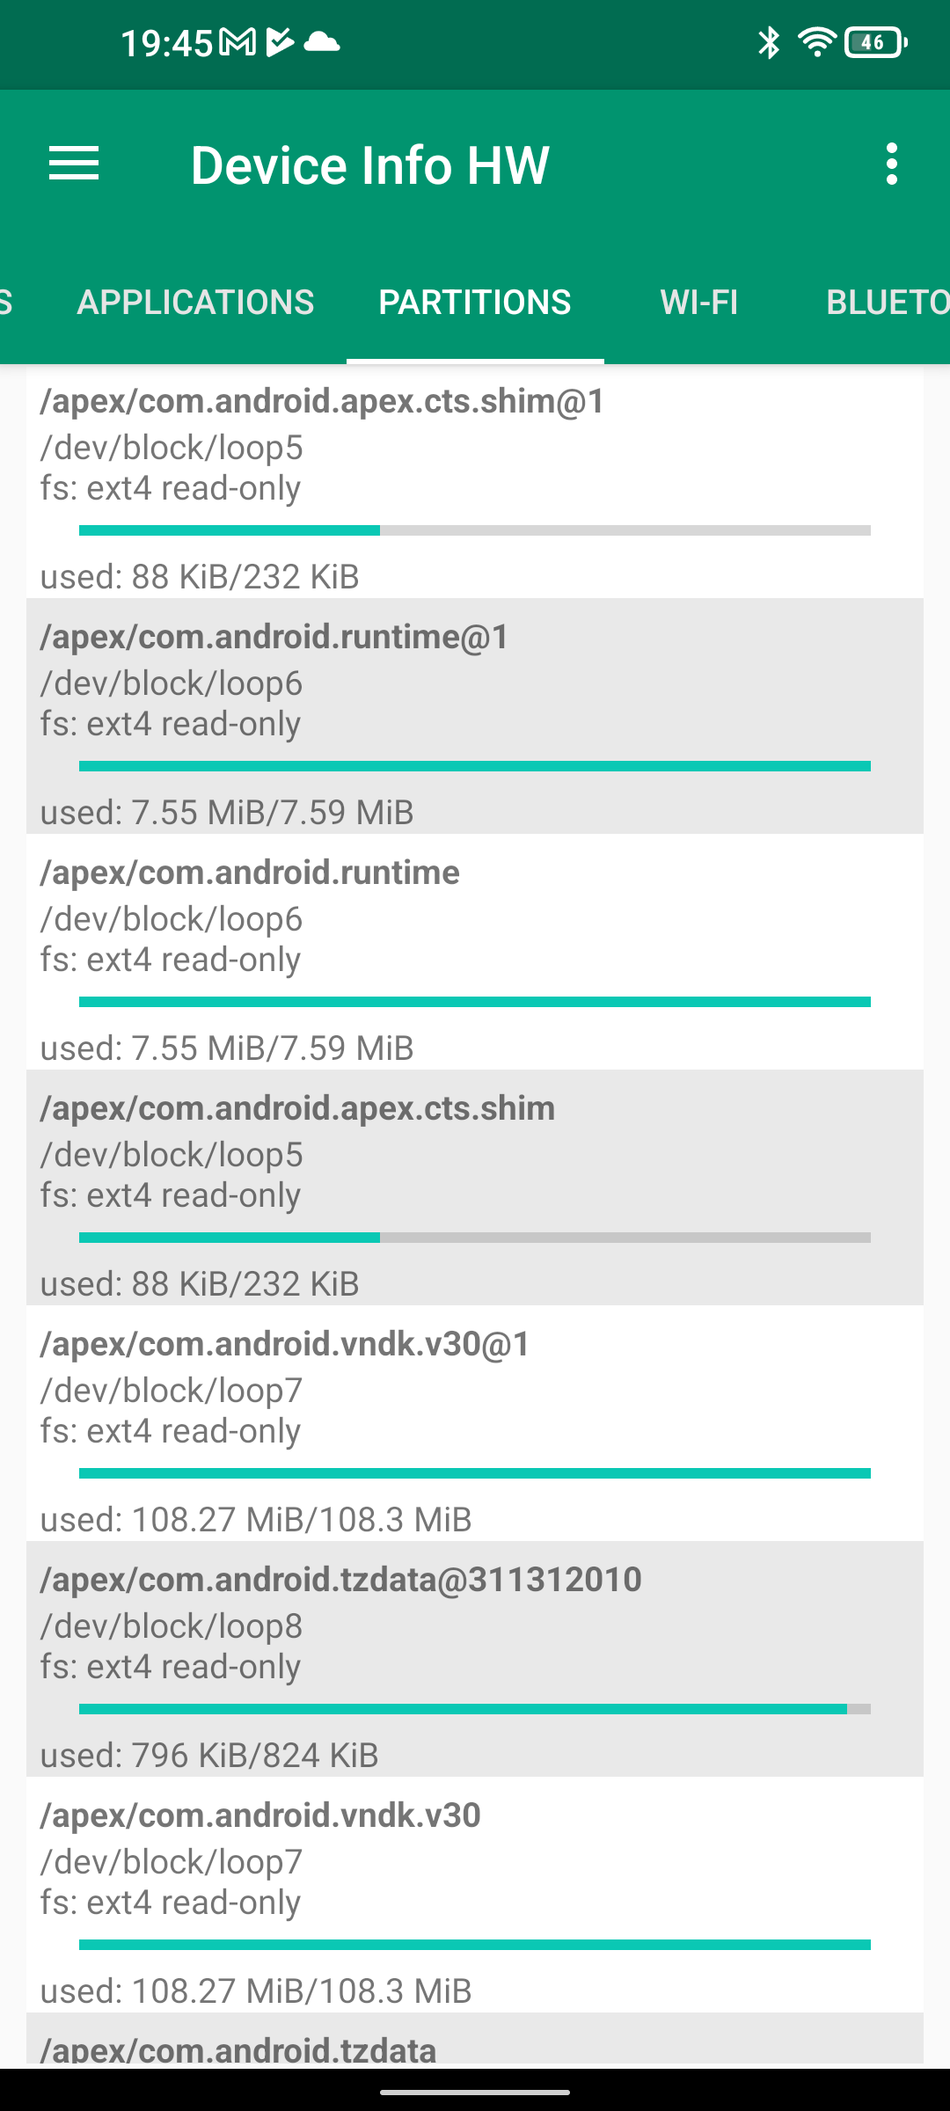Switch to the Wi-Fi tab

click(699, 303)
